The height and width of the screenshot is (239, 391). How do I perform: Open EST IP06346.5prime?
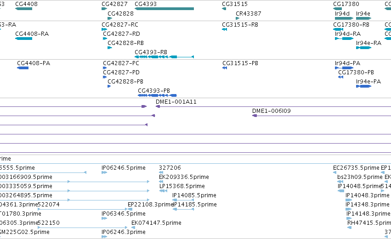tap(124, 214)
